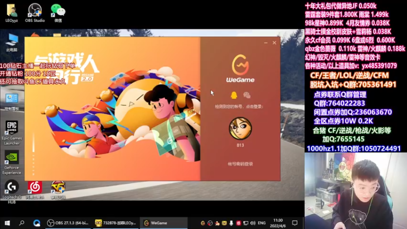Select Epic Games Launcher desktop shortcut

point(12,133)
